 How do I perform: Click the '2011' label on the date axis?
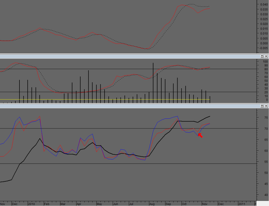[x=242, y=204]
